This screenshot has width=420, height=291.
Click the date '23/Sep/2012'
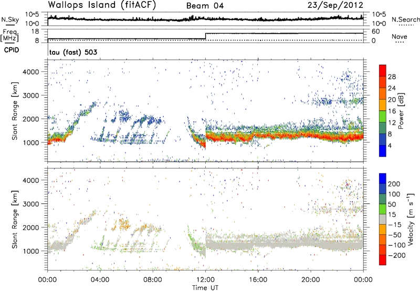pyautogui.click(x=335, y=5)
